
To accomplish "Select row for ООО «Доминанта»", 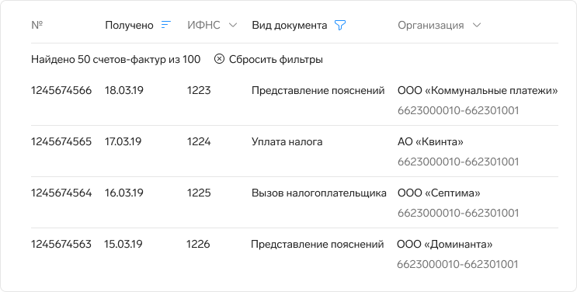I will coord(294,253).
